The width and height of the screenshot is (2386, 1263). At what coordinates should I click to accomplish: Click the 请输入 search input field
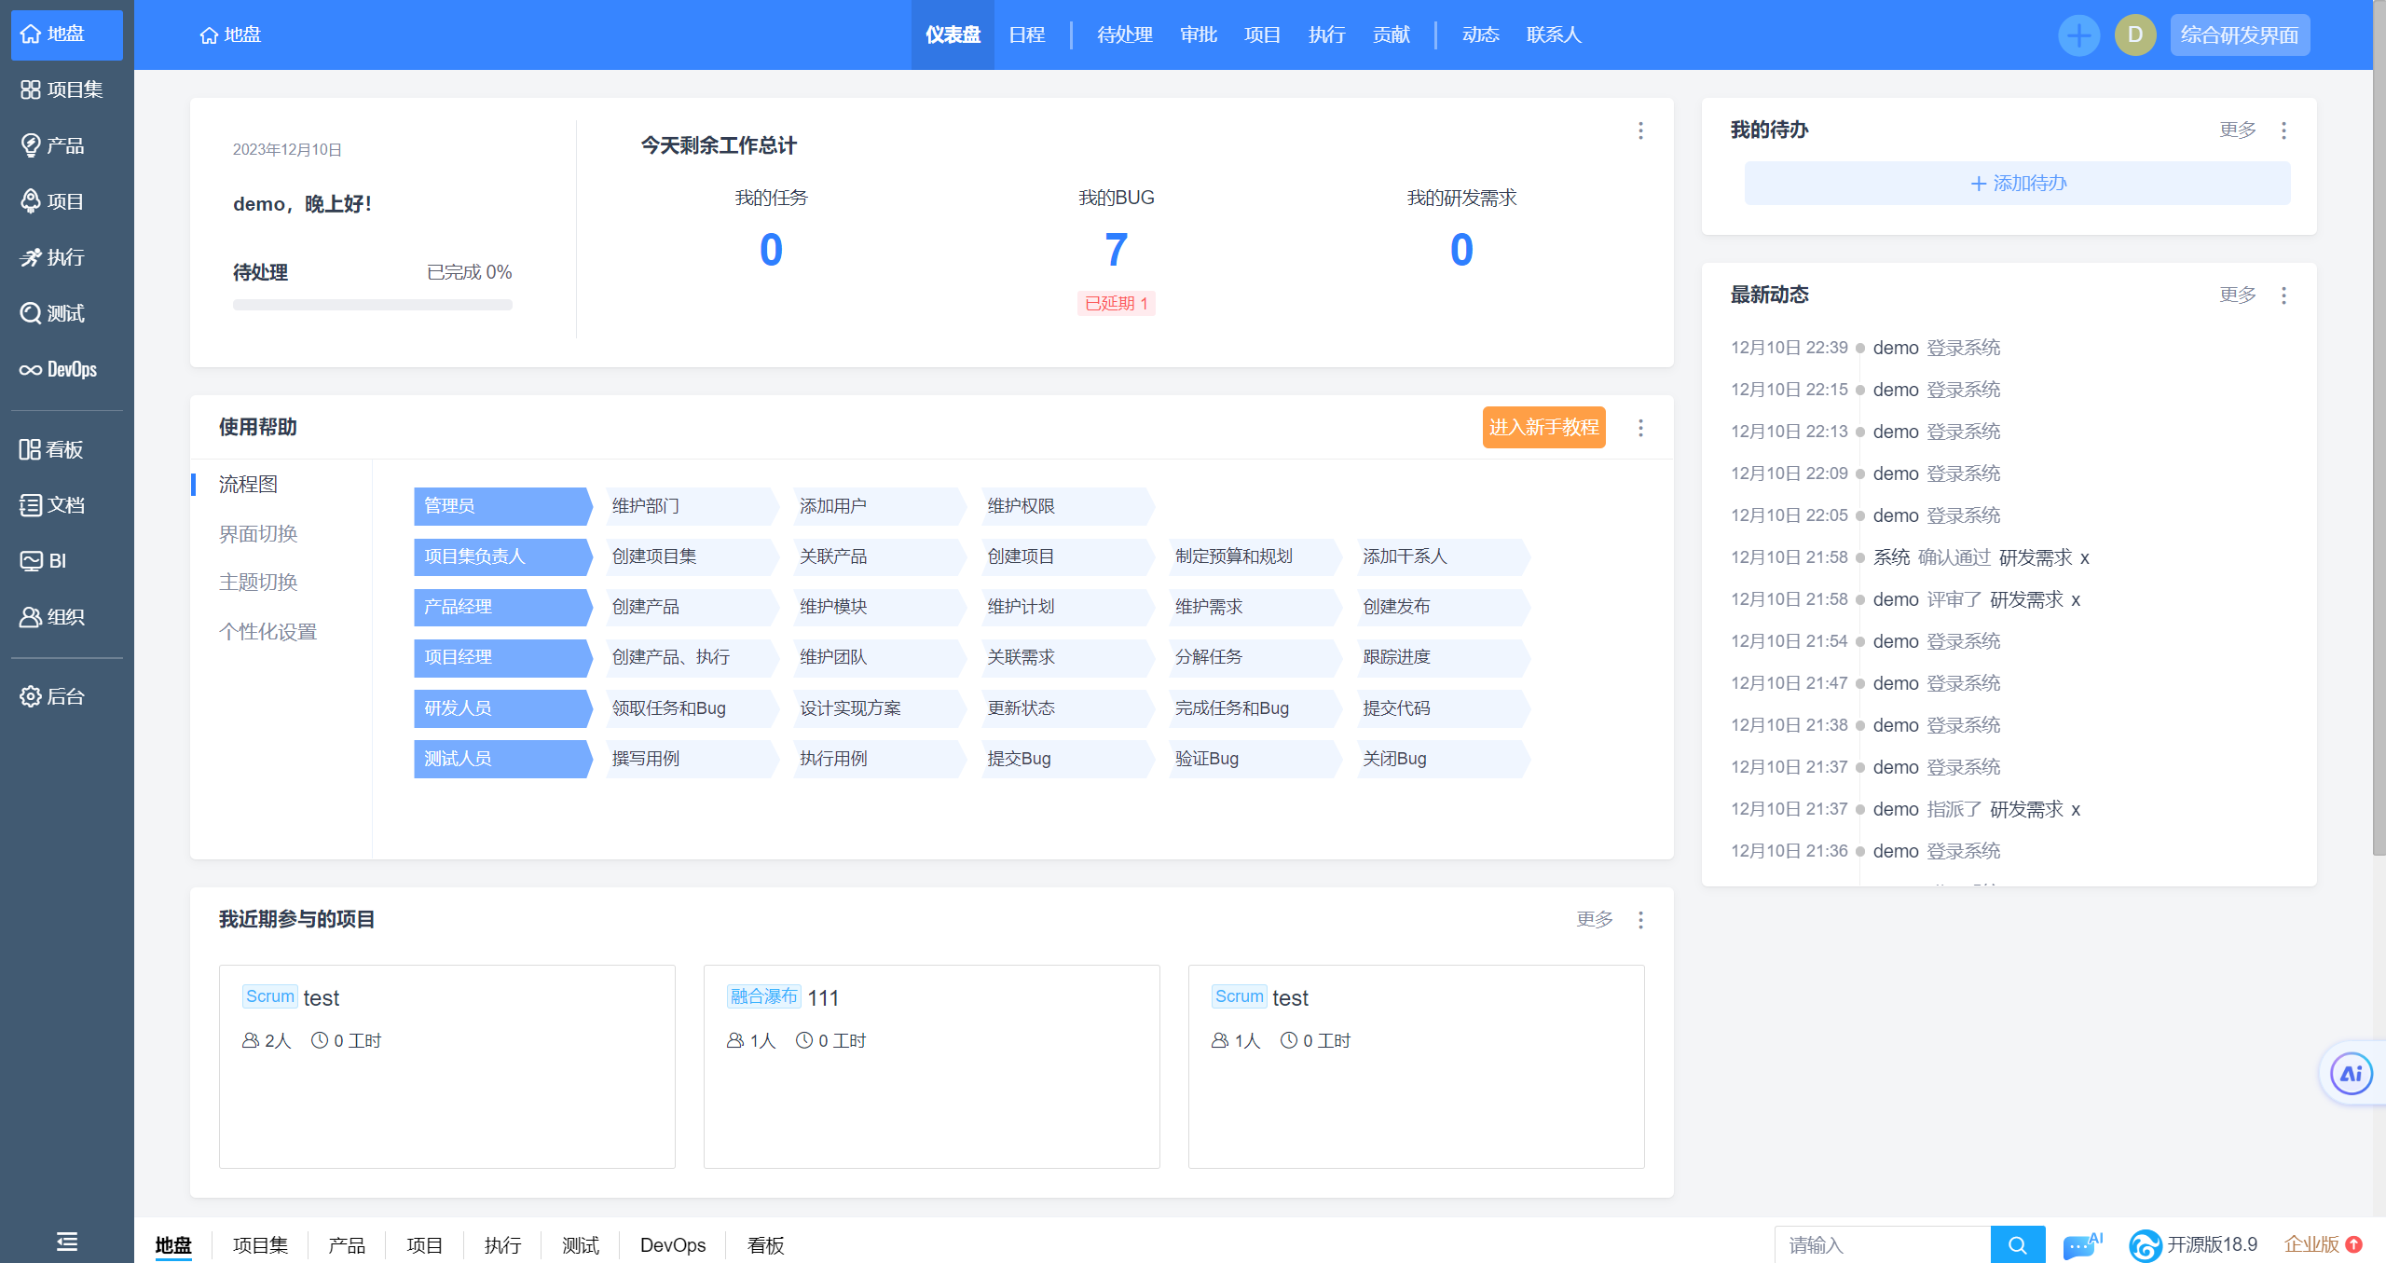pyautogui.click(x=1883, y=1244)
